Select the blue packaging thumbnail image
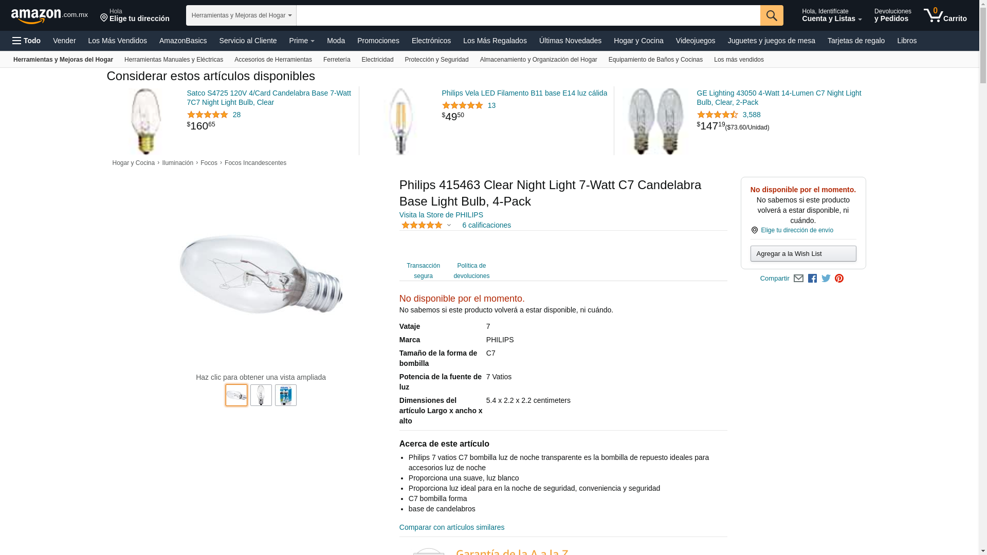 (x=286, y=395)
